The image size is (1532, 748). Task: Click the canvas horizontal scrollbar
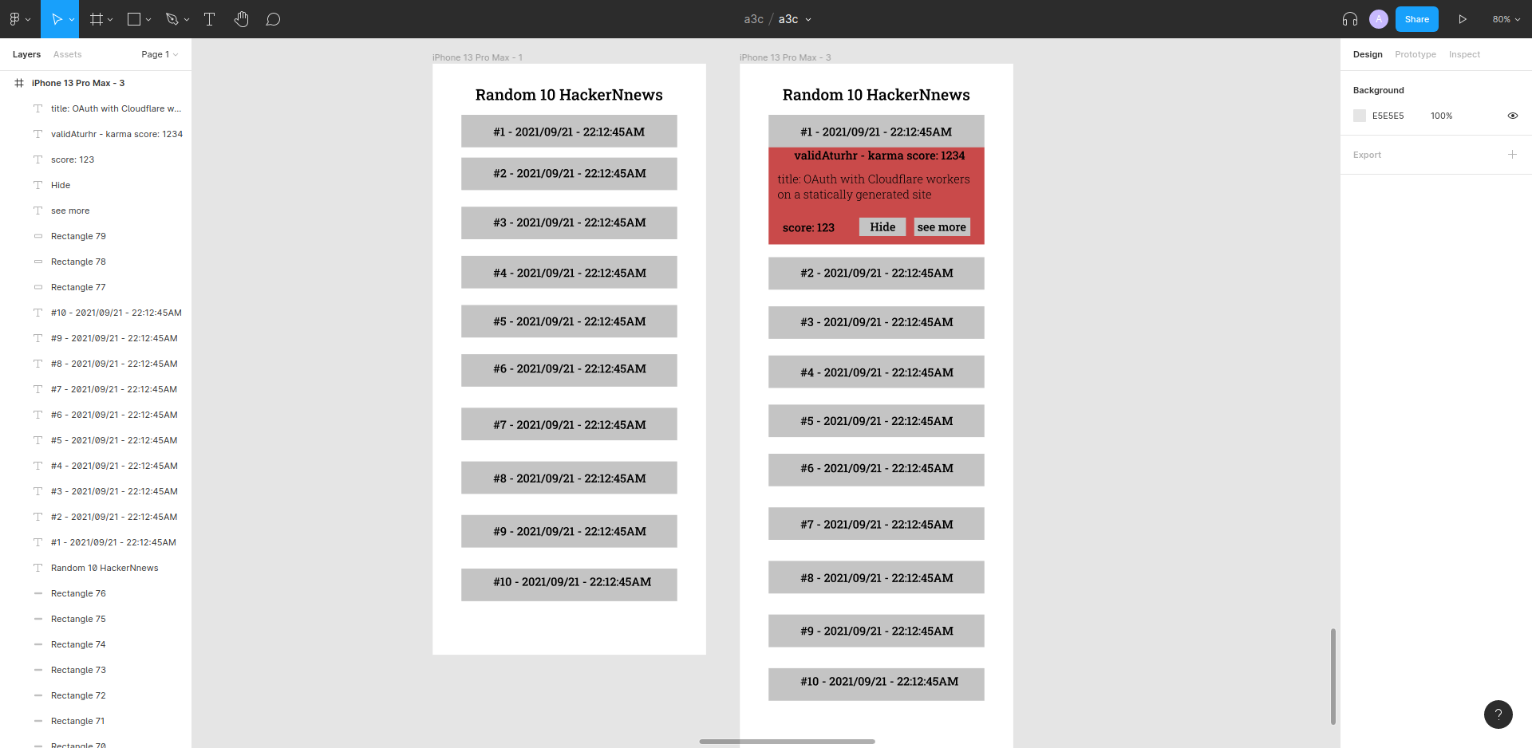pyautogui.click(x=788, y=742)
